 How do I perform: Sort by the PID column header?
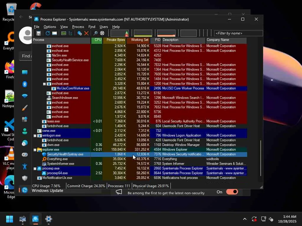click(x=156, y=40)
